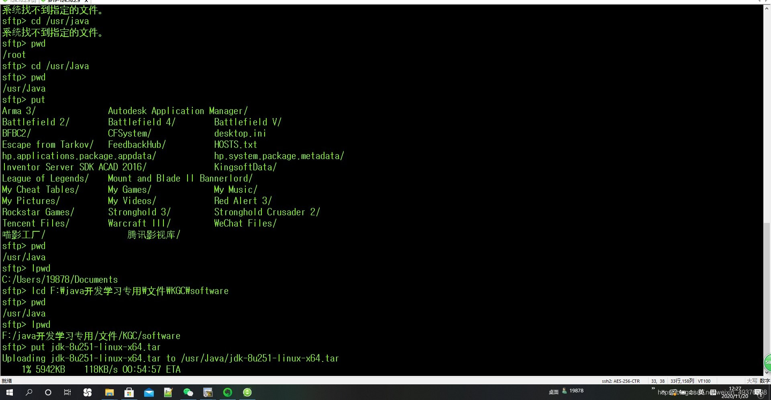This screenshot has height=400, width=771.
Task: Open File Explorer from the taskbar
Action: [x=109, y=392]
